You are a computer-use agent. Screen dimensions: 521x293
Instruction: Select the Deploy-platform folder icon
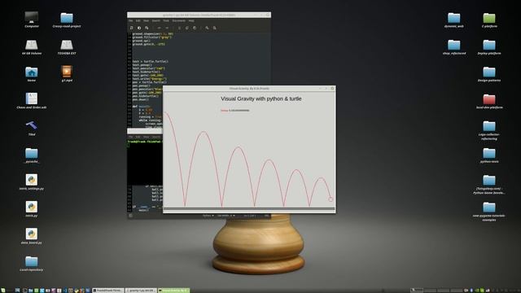pyautogui.click(x=489, y=46)
